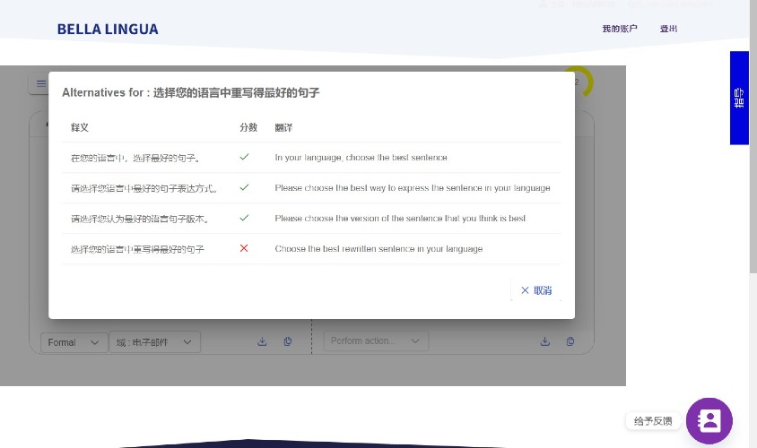Click the 释义 column header
This screenshot has width=757, height=448.
pyautogui.click(x=80, y=127)
